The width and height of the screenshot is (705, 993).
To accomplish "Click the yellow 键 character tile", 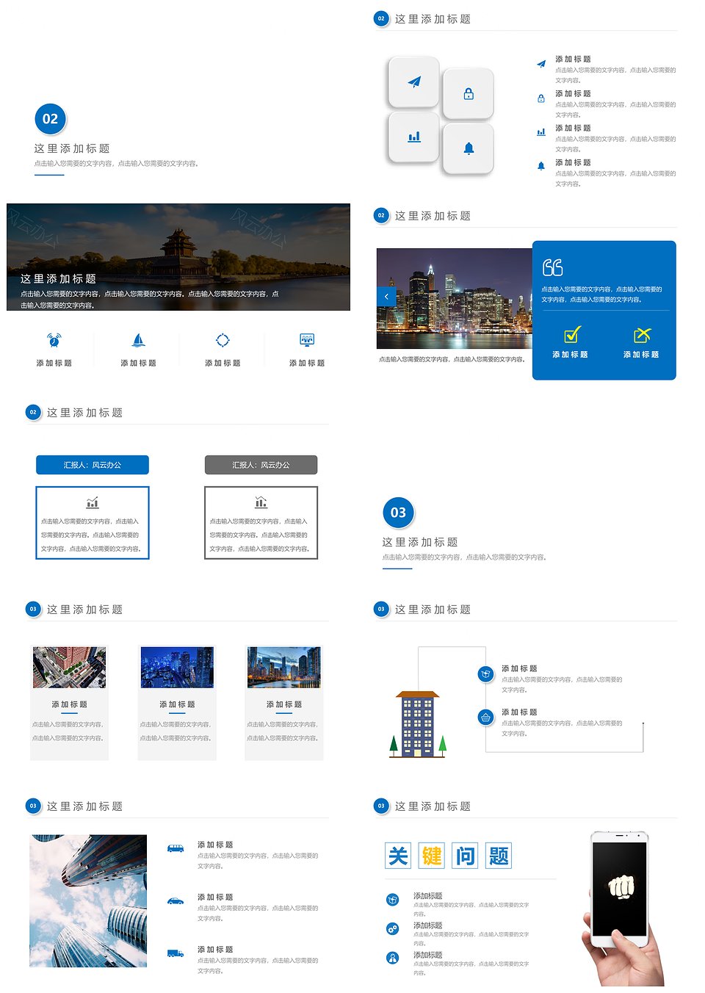I will point(432,856).
